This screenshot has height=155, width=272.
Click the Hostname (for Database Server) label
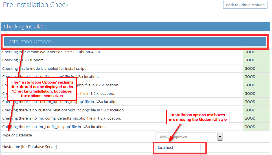[30, 147]
